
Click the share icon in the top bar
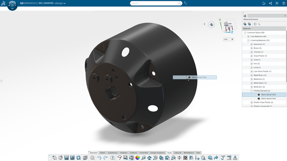(x=270, y=3)
